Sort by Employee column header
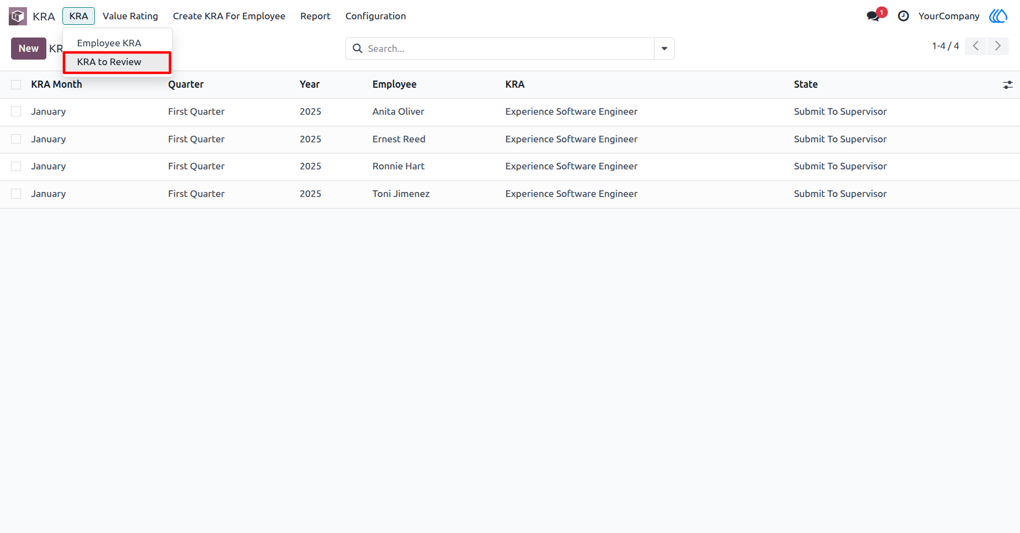1020x533 pixels. click(395, 84)
